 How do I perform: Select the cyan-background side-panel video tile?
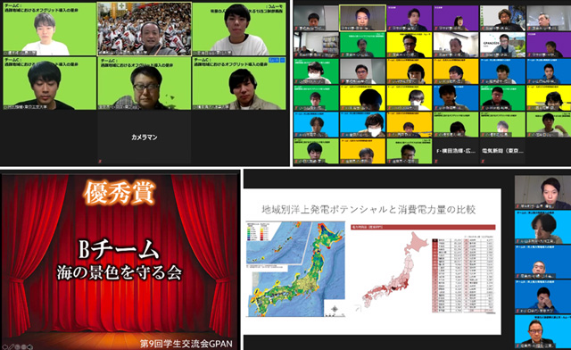coord(542,227)
